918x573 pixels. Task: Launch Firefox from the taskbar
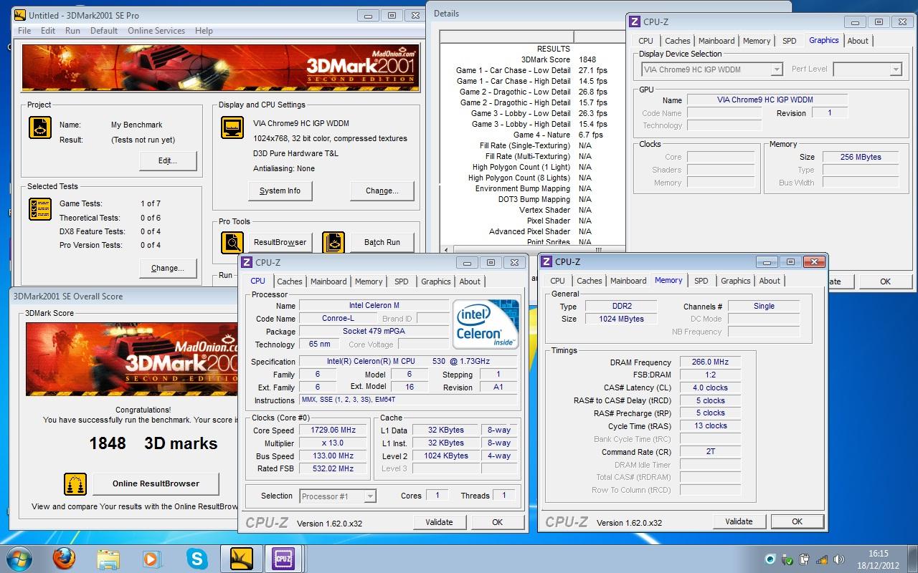pos(64,558)
